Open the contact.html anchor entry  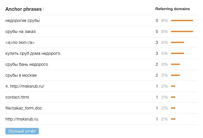(17, 97)
